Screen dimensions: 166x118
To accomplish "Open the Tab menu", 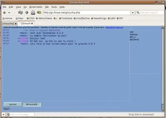I will (x=47, y=7).
